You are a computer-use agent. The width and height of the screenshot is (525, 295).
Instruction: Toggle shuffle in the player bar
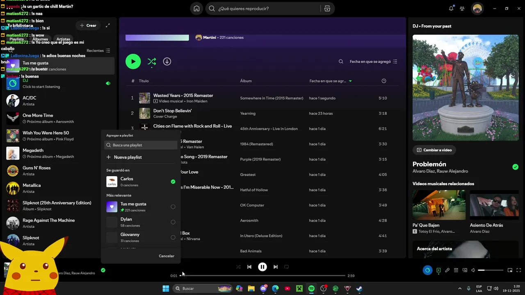(238, 267)
